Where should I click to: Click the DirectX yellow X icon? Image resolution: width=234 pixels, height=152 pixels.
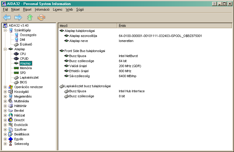11,120
